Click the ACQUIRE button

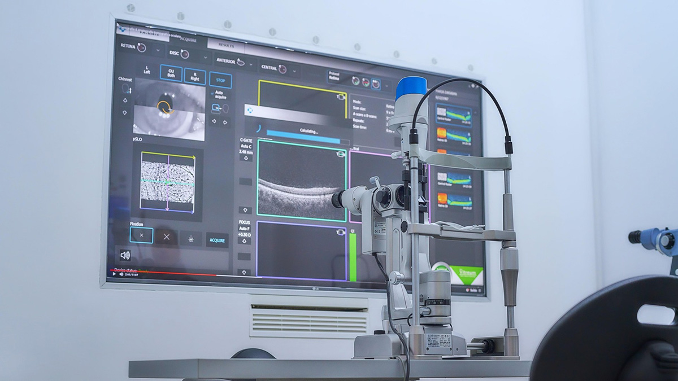(x=217, y=240)
